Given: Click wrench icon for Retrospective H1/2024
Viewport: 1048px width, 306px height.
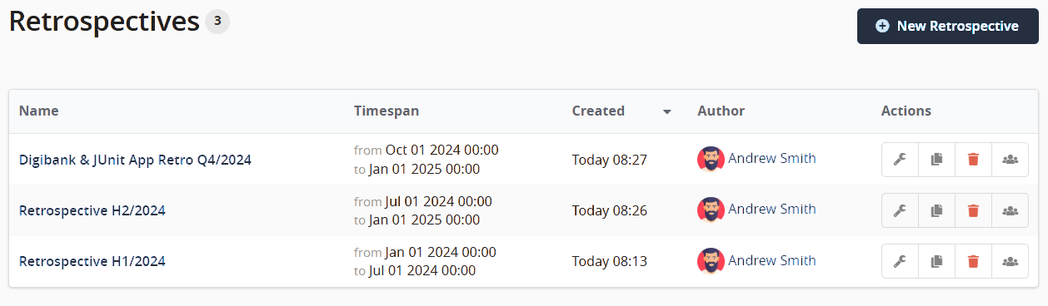Looking at the screenshot, I should (900, 261).
